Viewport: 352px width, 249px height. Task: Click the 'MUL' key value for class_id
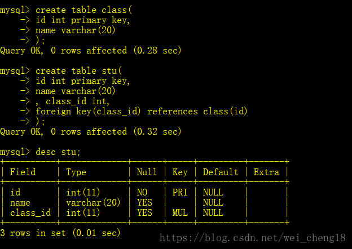click(x=180, y=212)
